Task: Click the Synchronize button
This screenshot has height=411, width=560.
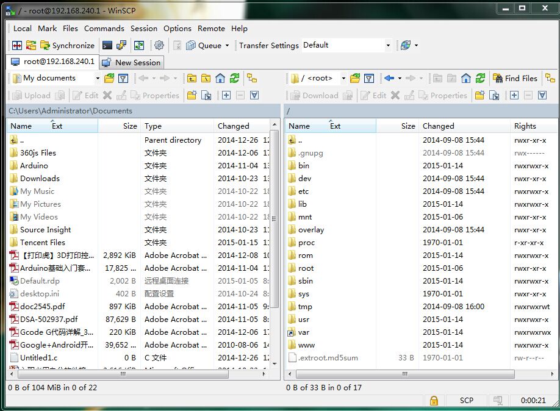Action: pos(68,45)
